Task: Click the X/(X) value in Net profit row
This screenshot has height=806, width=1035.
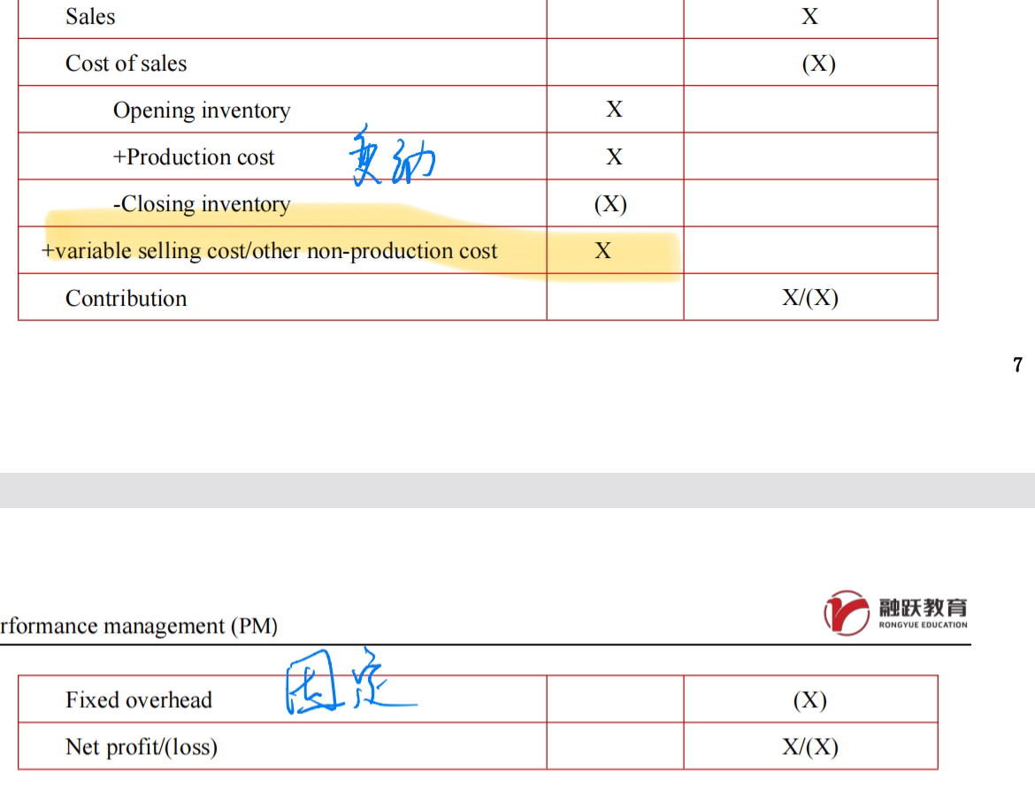Action: pyautogui.click(x=809, y=747)
